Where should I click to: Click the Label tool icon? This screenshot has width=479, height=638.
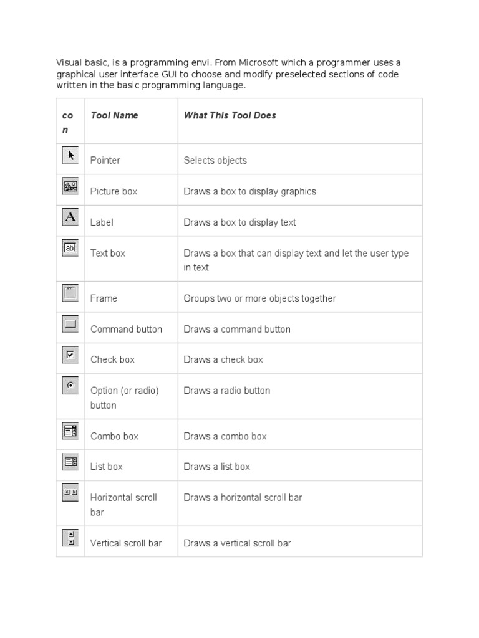point(70,217)
